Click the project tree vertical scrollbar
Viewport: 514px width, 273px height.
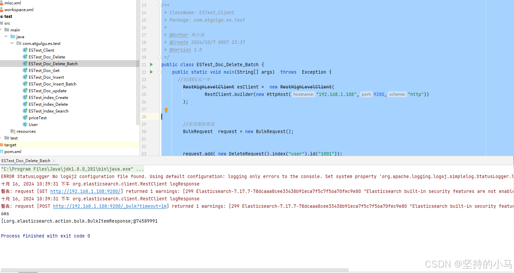click(x=138, y=63)
